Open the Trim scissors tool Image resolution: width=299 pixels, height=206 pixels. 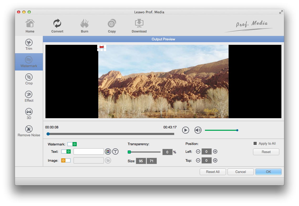coord(29,45)
